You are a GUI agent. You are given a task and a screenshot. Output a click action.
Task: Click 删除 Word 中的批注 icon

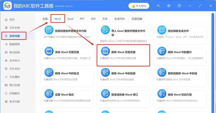pyautogui.click(x=49, y=72)
